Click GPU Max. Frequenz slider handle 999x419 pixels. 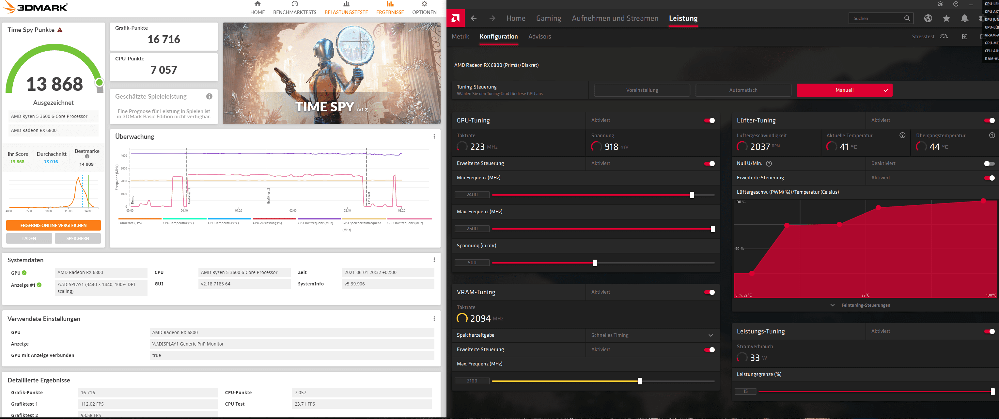pos(712,229)
